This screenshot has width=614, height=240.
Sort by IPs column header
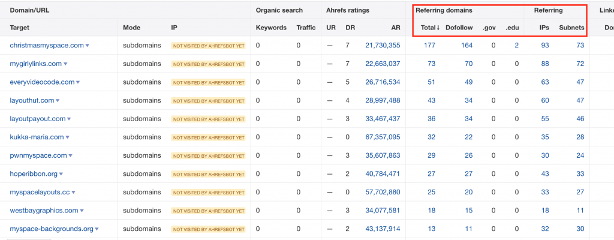click(544, 28)
